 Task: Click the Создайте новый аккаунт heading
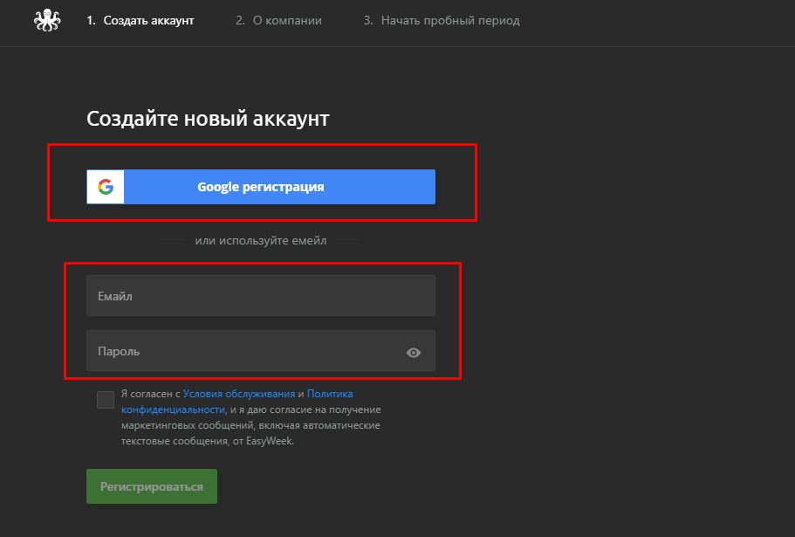(x=208, y=119)
